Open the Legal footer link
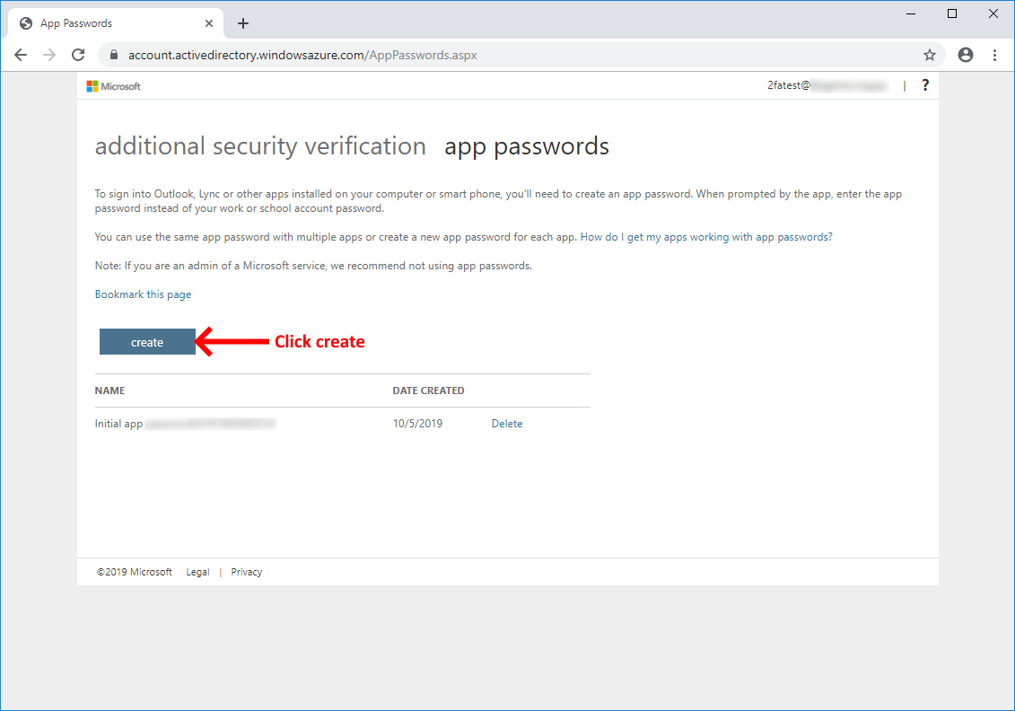Viewport: 1015px width, 711px height. pyautogui.click(x=197, y=573)
